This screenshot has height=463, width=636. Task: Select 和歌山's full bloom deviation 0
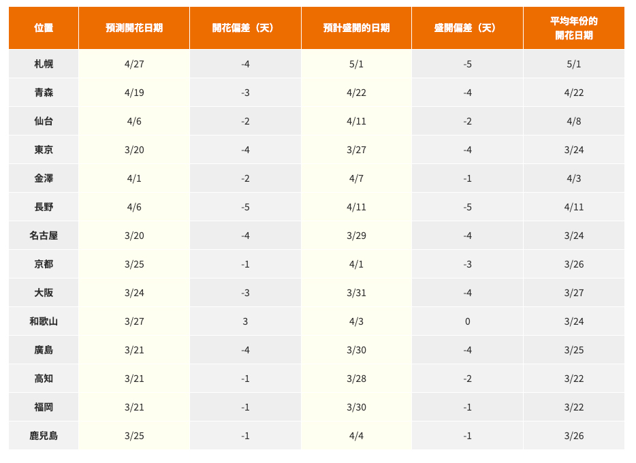[467, 321]
